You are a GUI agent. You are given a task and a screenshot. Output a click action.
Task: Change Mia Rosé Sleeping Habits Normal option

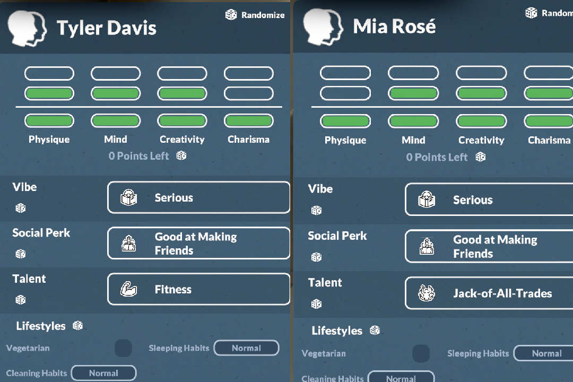point(543,353)
